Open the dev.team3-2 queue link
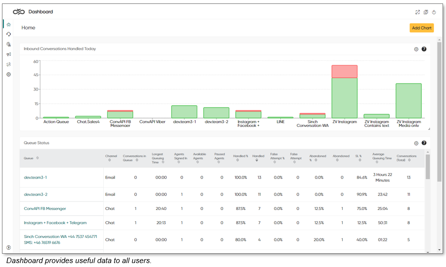This screenshot has width=446, height=267. [x=35, y=195]
